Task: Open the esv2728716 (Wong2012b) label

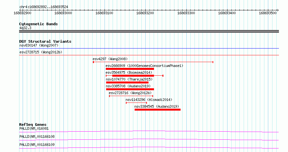Action: [130, 93]
